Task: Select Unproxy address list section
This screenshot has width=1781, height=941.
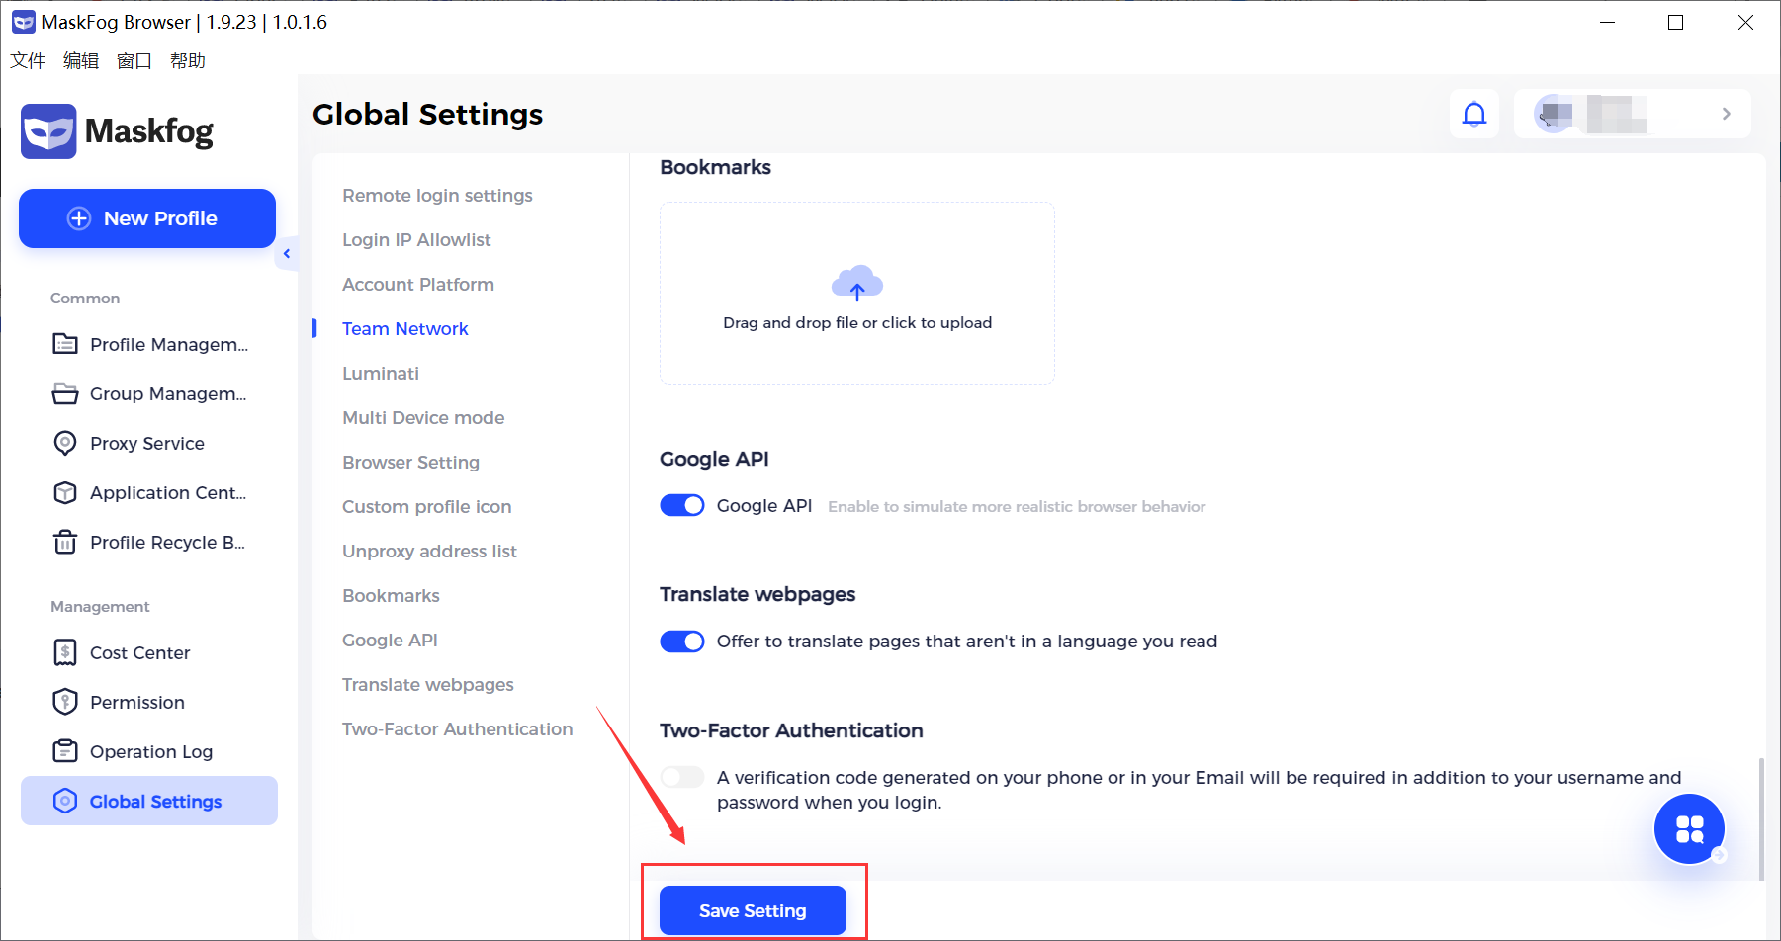Action: tap(429, 552)
